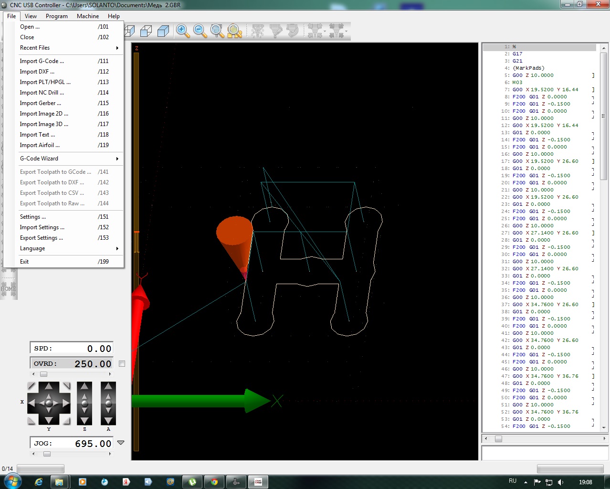Click the greyed rotate-tool toolbar icon
The height and width of the screenshot is (489, 610).
pyautogui.click(x=292, y=31)
